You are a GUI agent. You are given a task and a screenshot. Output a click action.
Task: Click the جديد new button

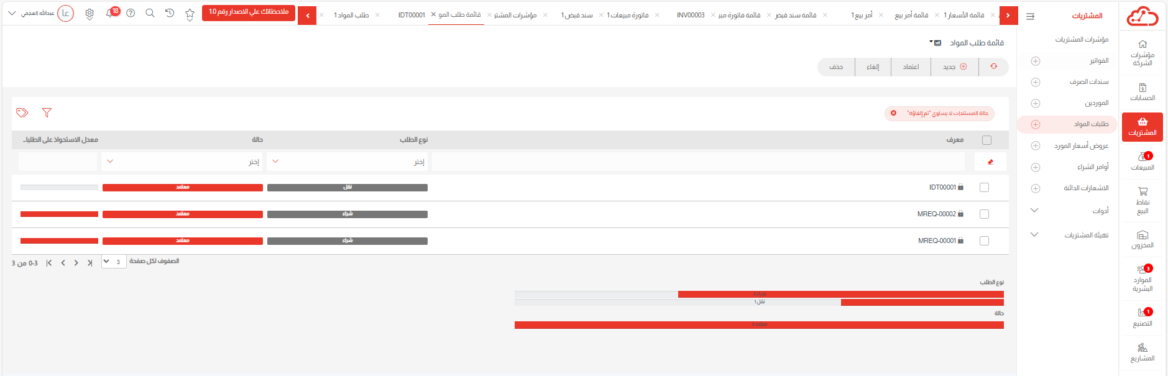(954, 66)
